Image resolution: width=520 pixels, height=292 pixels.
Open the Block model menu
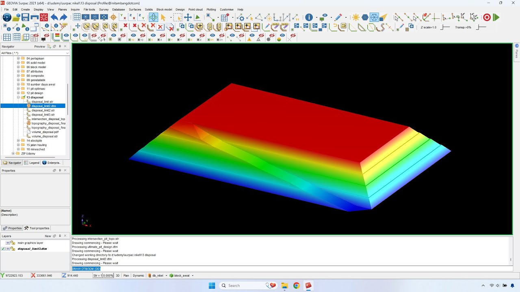pos(164,9)
